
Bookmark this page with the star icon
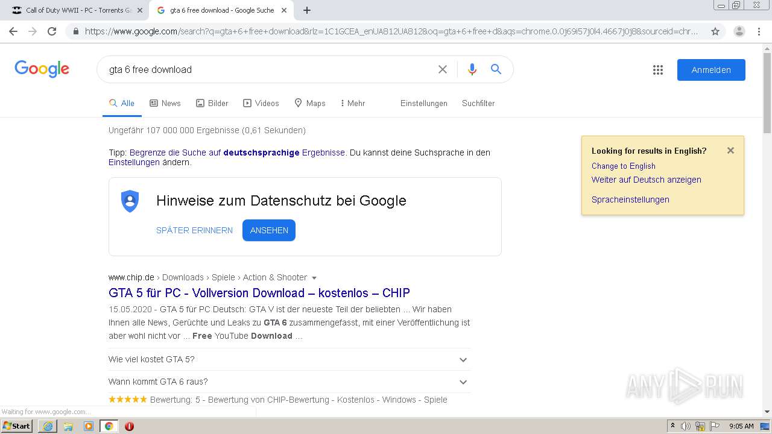click(715, 31)
